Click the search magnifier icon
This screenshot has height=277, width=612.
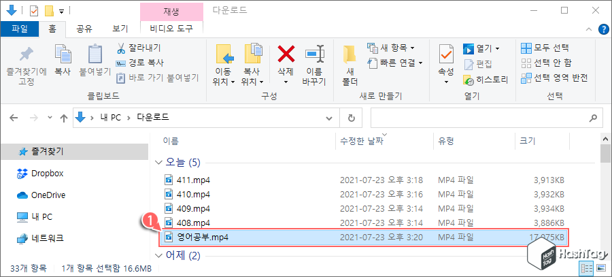(x=594, y=118)
